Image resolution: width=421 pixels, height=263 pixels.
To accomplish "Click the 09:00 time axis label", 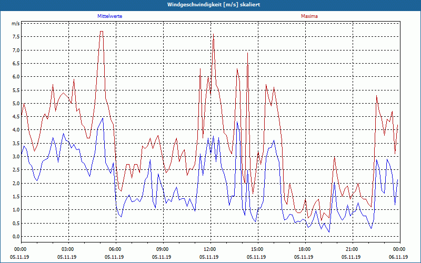I will (x=163, y=249).
